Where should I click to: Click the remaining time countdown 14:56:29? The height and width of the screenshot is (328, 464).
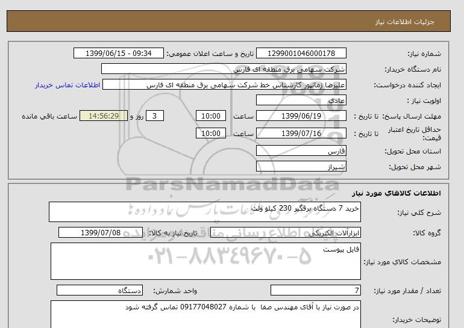pos(104,116)
